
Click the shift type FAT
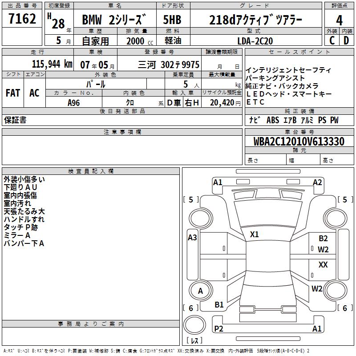[13, 93]
